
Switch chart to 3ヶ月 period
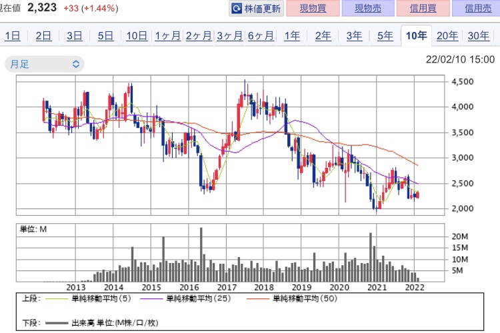point(229,36)
